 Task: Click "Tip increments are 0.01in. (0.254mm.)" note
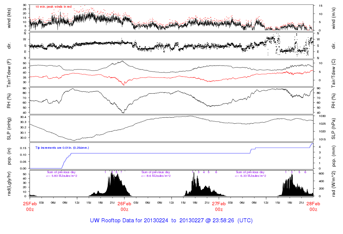point(62,148)
